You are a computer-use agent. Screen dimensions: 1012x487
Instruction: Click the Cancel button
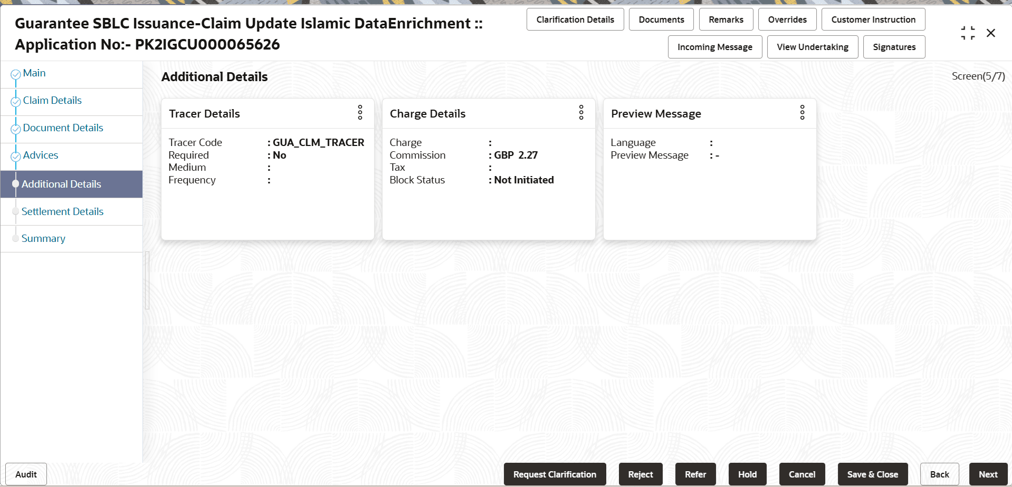802,474
